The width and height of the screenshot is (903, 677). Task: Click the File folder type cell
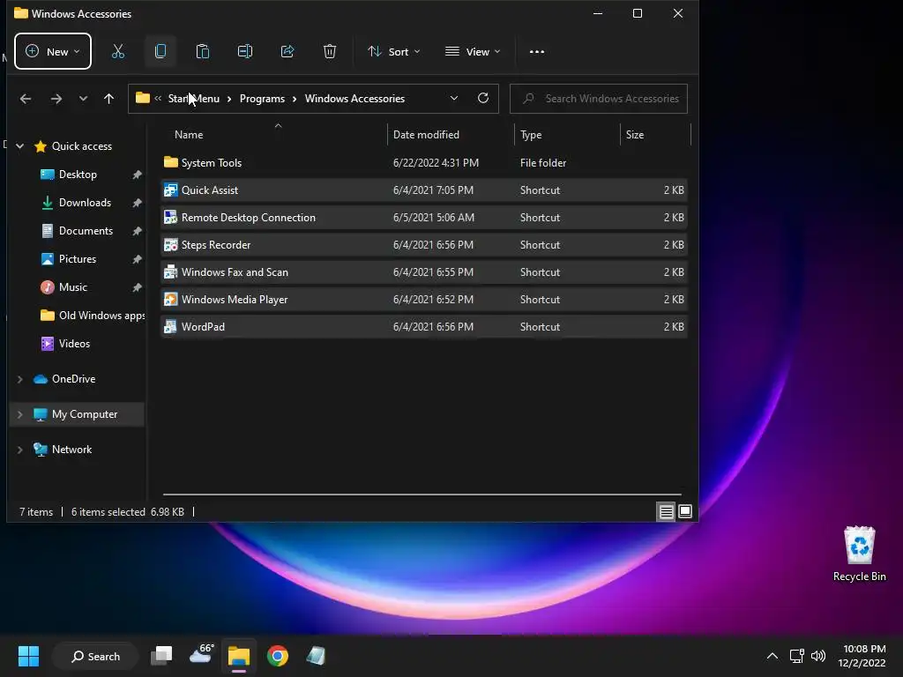(543, 163)
